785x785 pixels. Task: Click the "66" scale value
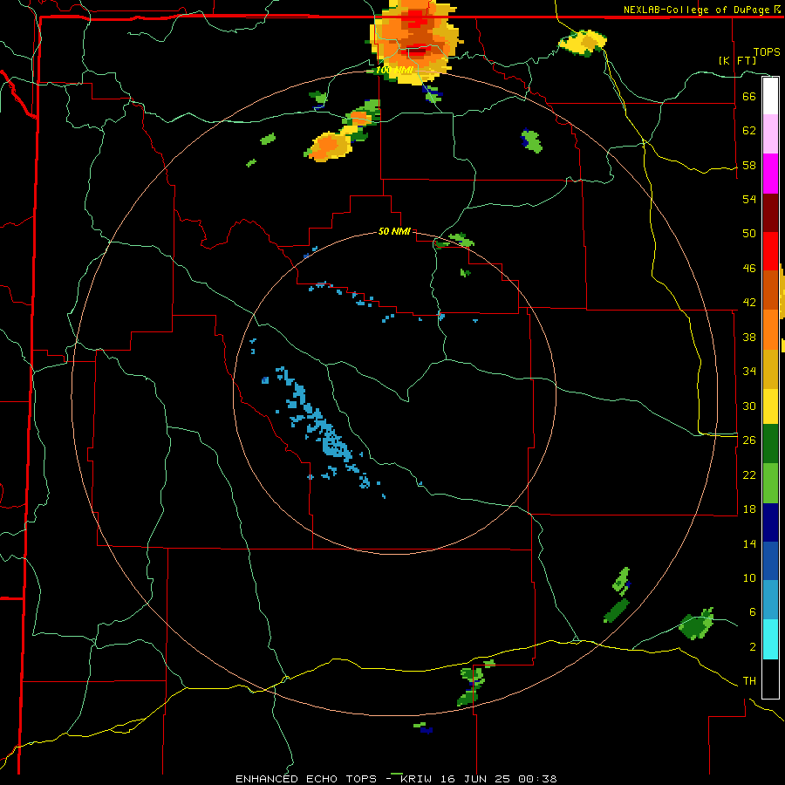(x=749, y=96)
